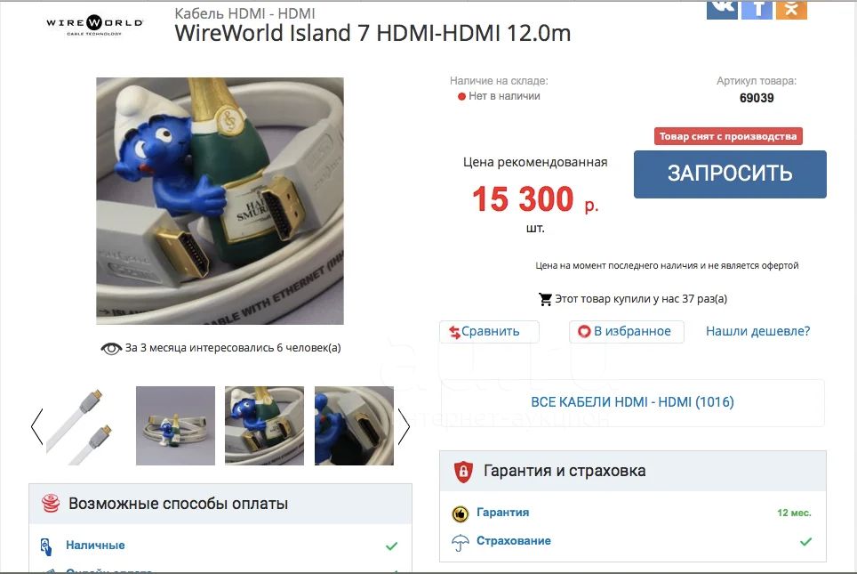Screen dimensions: 857x574
Task: Share via the VK social icon
Action: click(x=722, y=9)
